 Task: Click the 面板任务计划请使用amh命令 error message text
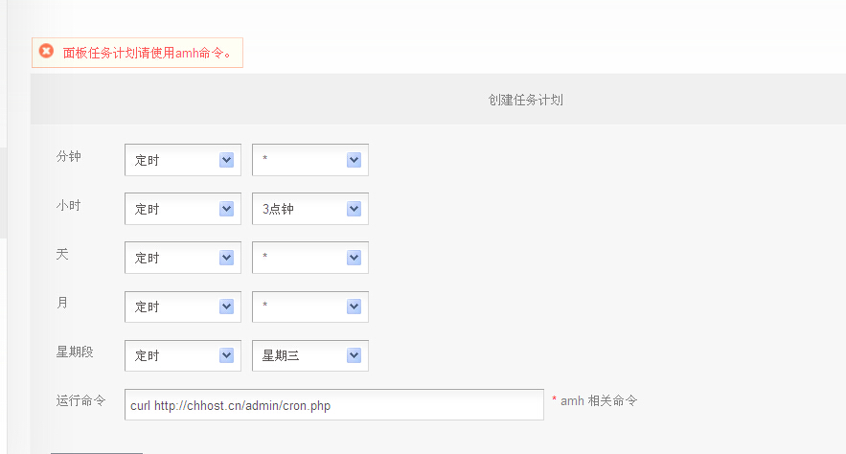148,53
